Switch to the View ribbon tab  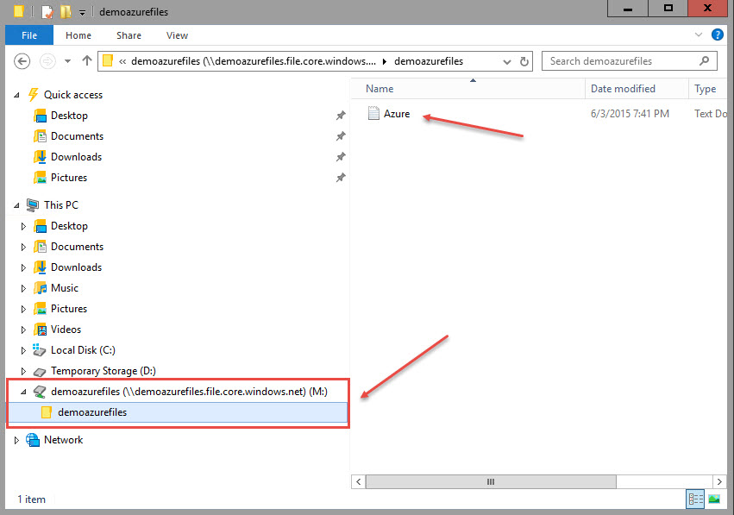click(x=177, y=35)
